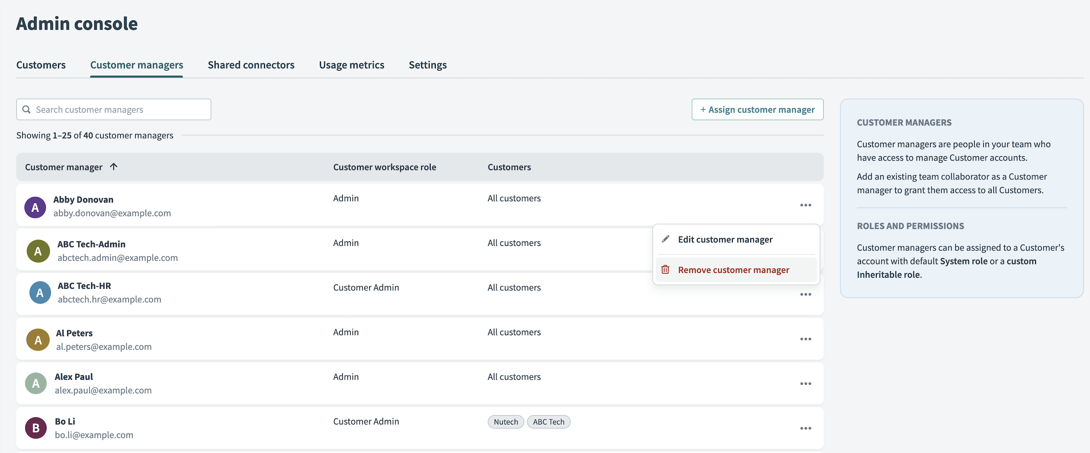The height and width of the screenshot is (453, 1090).
Task: Open the Settings tab
Action: (427, 65)
